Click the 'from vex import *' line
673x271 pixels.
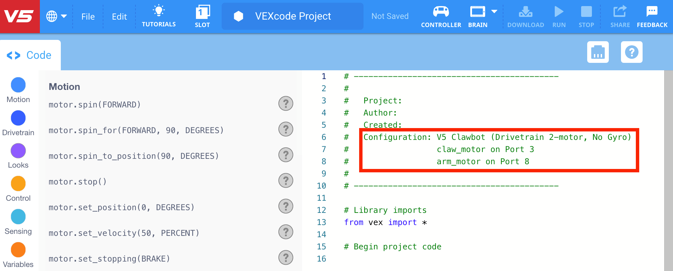[x=385, y=222]
